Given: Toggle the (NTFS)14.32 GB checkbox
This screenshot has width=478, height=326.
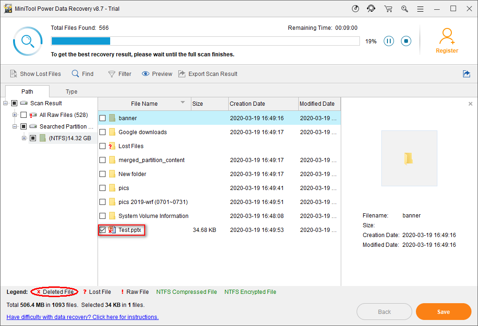Looking at the screenshot, I should click(33, 138).
